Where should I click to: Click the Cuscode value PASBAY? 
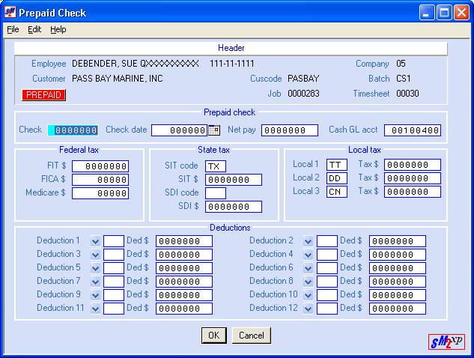[303, 79]
